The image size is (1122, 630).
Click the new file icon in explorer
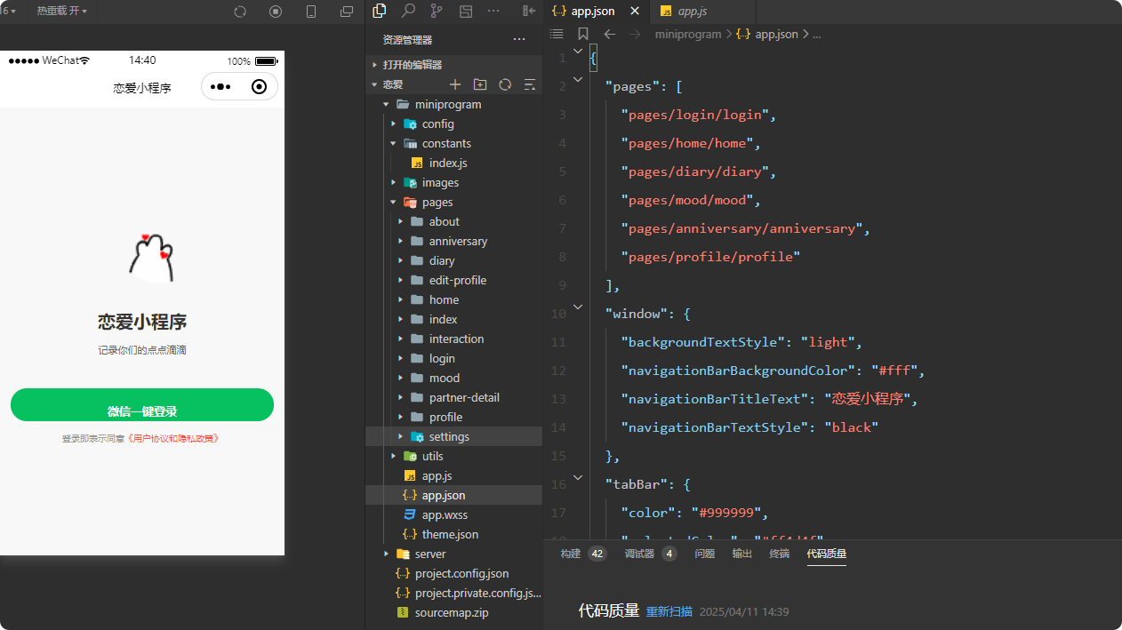coord(455,84)
